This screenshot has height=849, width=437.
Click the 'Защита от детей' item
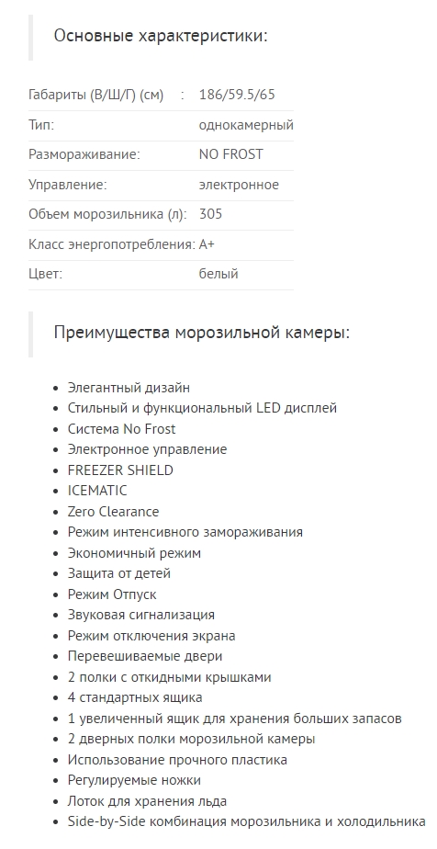(119, 573)
